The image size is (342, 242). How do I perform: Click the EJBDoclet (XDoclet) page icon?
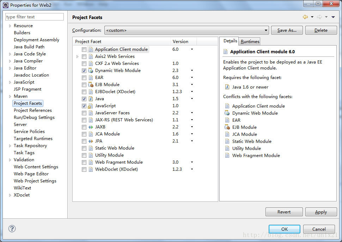pyautogui.click(x=91, y=92)
